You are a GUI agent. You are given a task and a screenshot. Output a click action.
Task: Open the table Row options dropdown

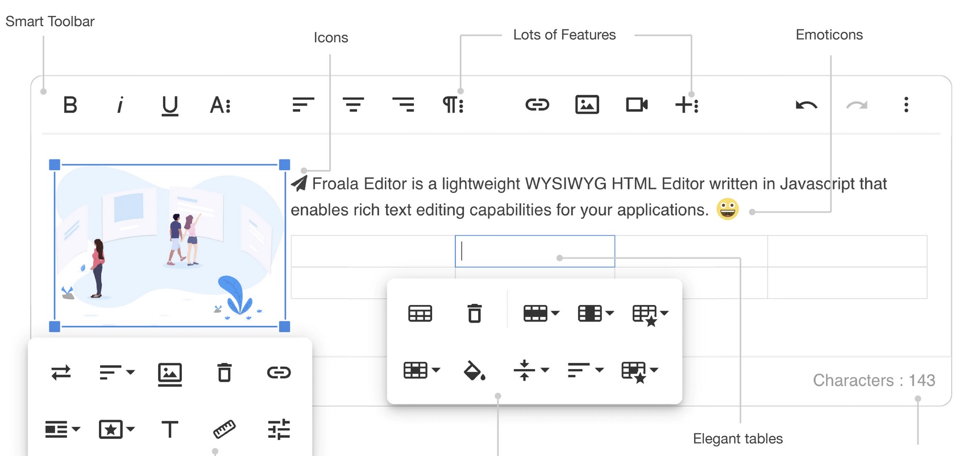[541, 313]
